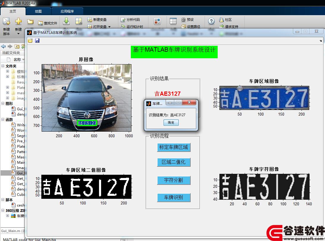Screen dimensions: 325x241
Task: Click the 区域二值化 button
Action: click(x=174, y=162)
